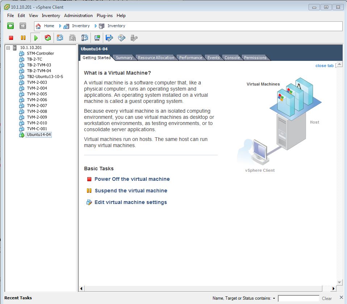Click the close tab link
The height and width of the screenshot is (304, 347).
point(325,66)
